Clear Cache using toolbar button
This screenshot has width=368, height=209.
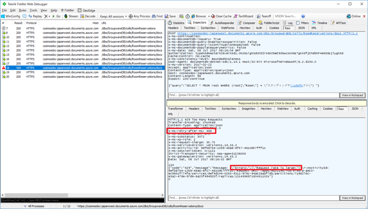[x=221, y=16]
